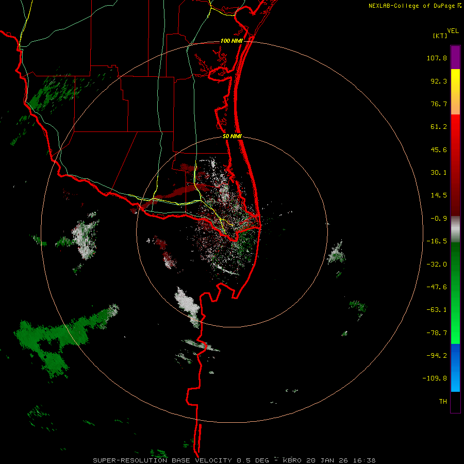The image size is (464, 464).
Task: Click the -16.5 velocity scale value
Action: (437, 241)
